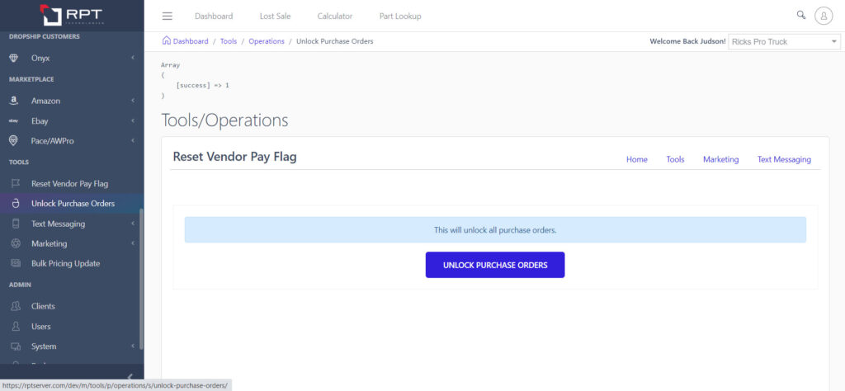Collapse the sidebar with the bottom arrow

(130, 376)
